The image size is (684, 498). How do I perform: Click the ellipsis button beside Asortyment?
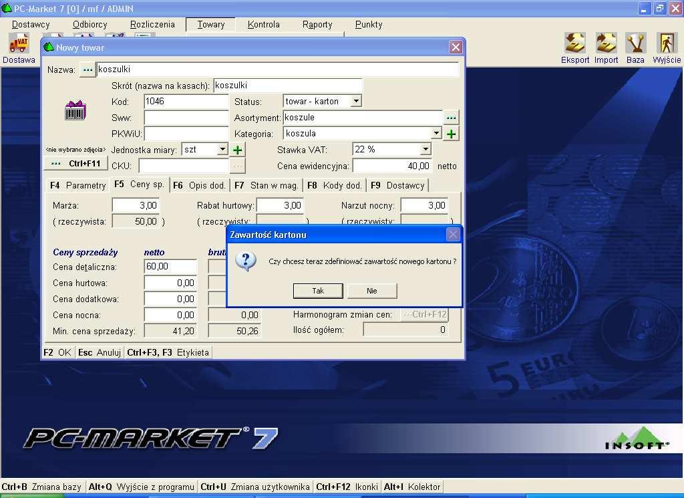451,118
